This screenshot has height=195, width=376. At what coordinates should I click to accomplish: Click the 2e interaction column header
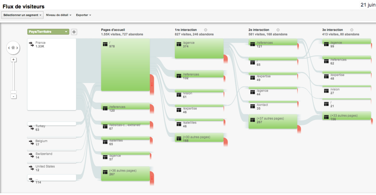(x=259, y=30)
